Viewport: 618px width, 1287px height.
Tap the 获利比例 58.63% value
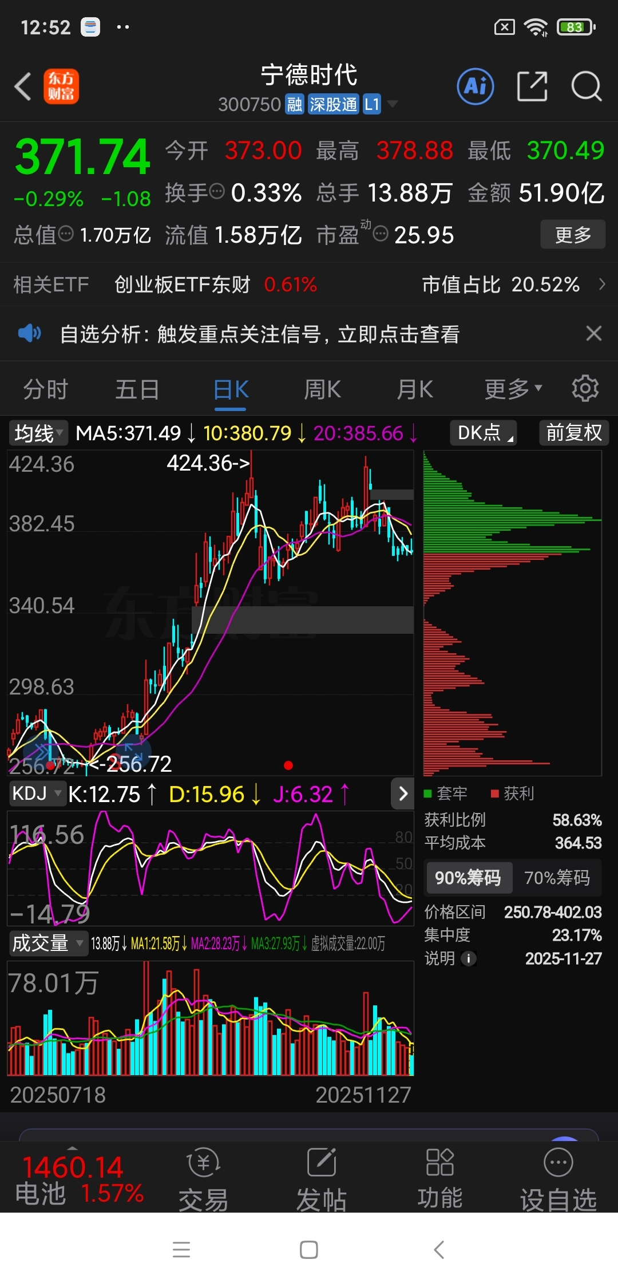click(577, 820)
